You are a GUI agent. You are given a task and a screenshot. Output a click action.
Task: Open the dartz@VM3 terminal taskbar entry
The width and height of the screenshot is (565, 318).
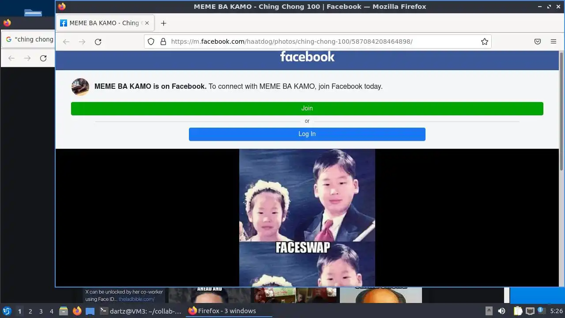point(141,311)
